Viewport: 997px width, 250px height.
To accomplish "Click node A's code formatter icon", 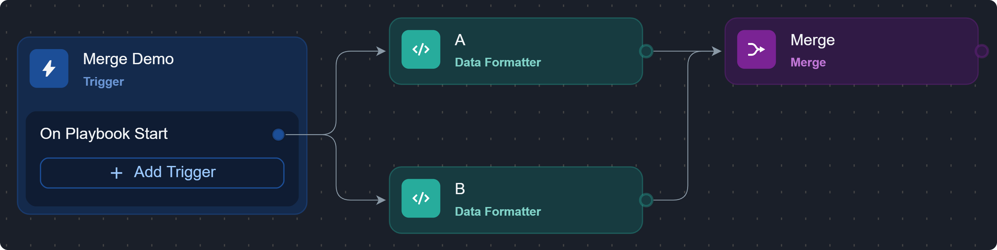I will [x=421, y=49].
